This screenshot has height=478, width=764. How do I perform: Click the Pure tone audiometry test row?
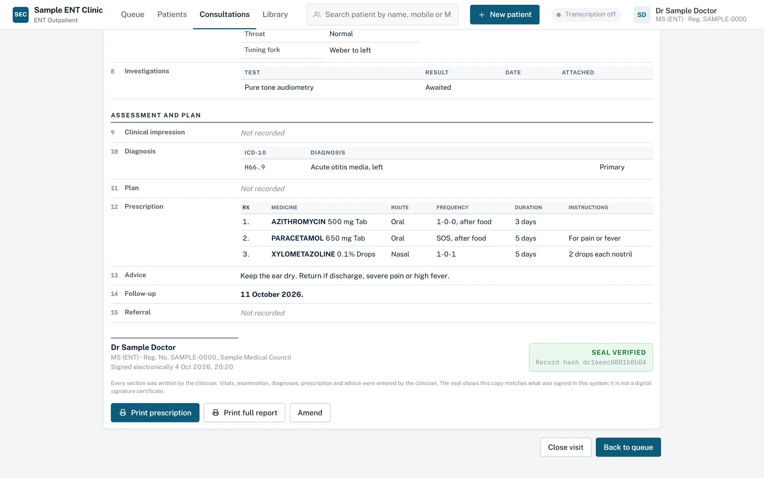(x=446, y=87)
